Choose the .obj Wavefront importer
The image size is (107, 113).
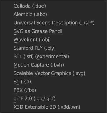53,40
